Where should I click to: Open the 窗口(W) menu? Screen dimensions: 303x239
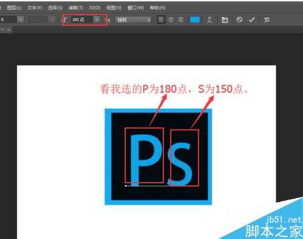pyautogui.click(x=136, y=8)
